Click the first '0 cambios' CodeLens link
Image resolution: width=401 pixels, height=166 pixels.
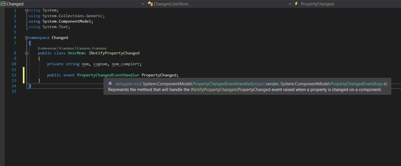67,48
